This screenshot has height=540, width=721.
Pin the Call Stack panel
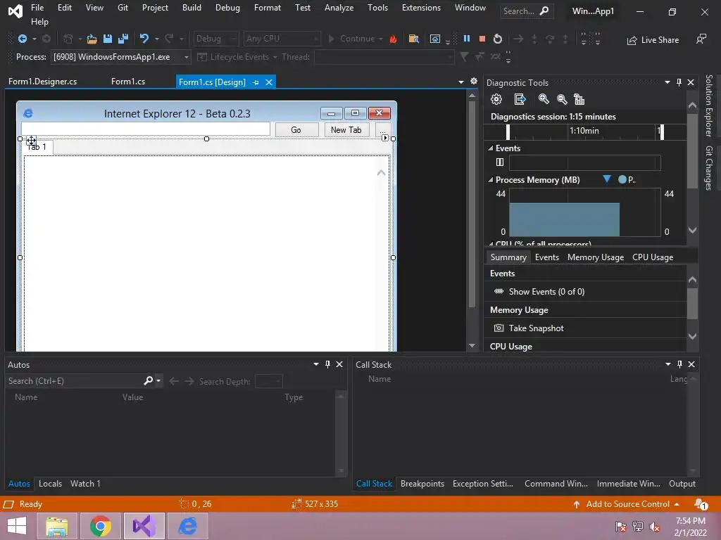(x=679, y=364)
